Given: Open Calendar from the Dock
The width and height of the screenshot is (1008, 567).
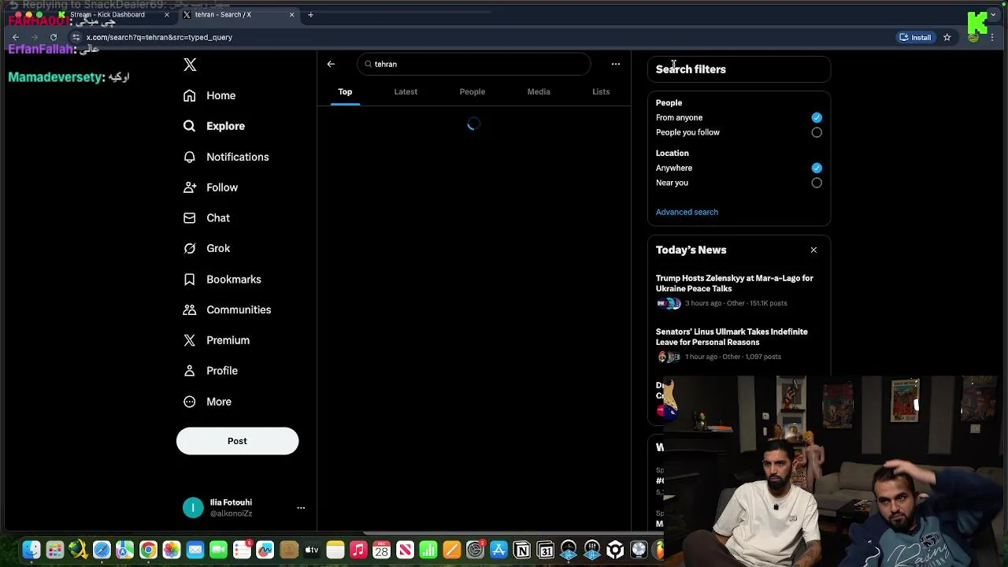Looking at the screenshot, I should pyautogui.click(x=381, y=550).
